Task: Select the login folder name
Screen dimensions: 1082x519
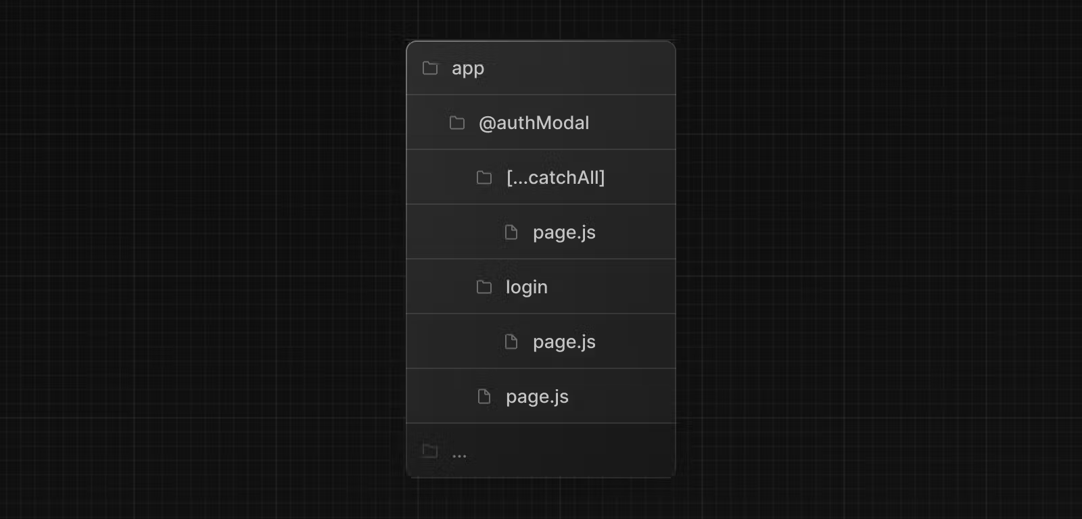Action: pos(527,287)
